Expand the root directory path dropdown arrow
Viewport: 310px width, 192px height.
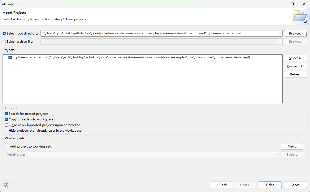(x=280, y=33)
